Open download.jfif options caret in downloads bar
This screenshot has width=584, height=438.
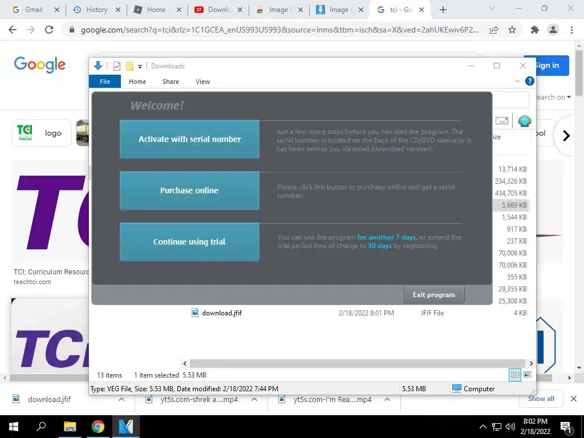coord(121,399)
